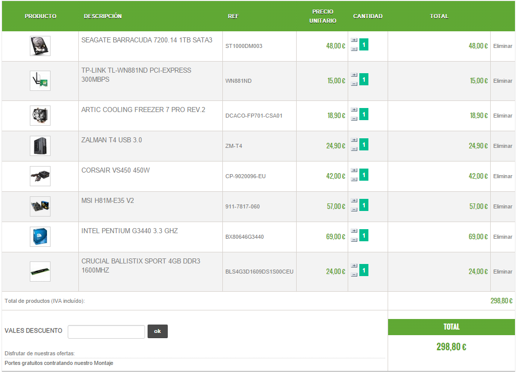
Task: Open MSI H81M-E35 motherboard thumbnail
Action: coord(40,206)
